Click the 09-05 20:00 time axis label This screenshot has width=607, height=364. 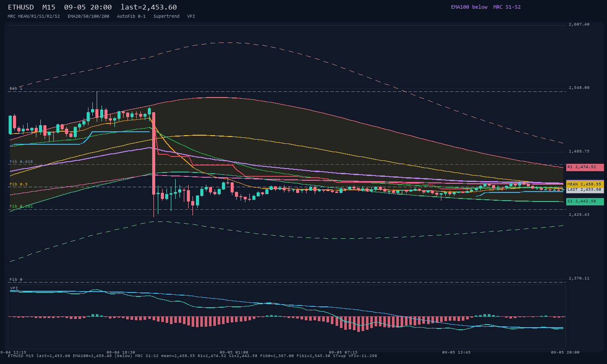pos(565,352)
